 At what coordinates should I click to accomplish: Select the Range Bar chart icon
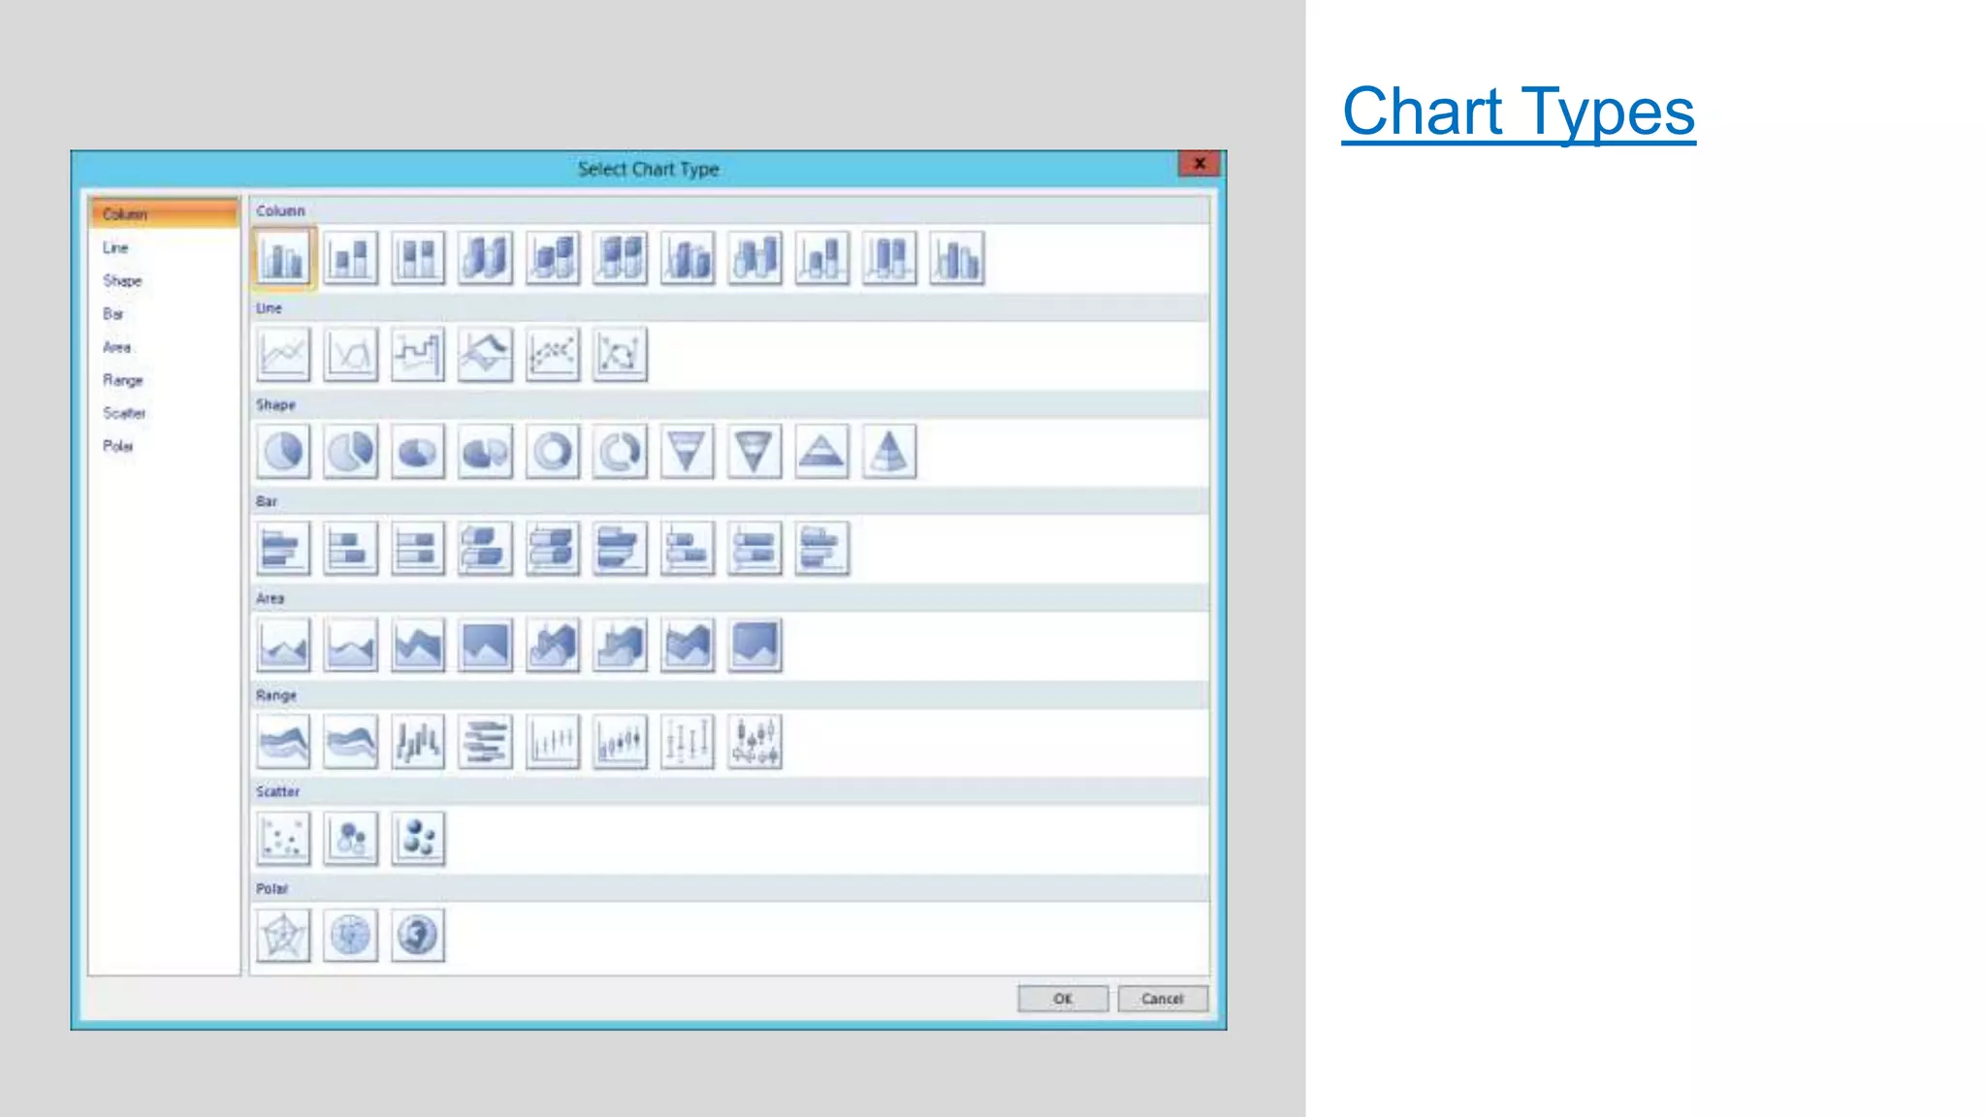click(x=485, y=742)
